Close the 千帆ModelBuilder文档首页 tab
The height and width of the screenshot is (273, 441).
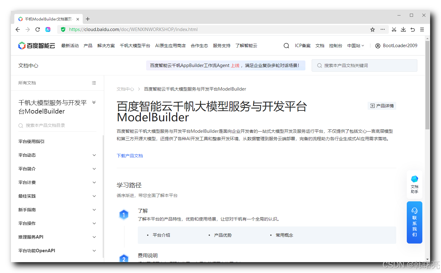pyautogui.click(x=78, y=19)
